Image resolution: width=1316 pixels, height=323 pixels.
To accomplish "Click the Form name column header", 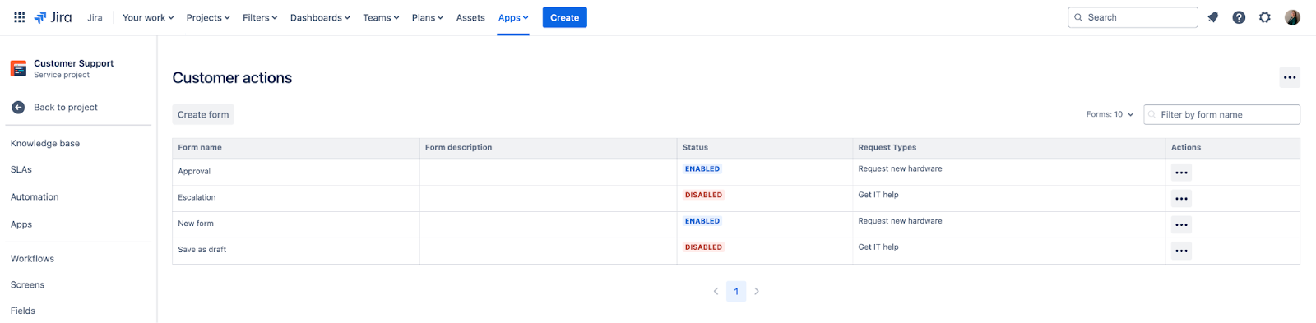I will pyautogui.click(x=200, y=147).
